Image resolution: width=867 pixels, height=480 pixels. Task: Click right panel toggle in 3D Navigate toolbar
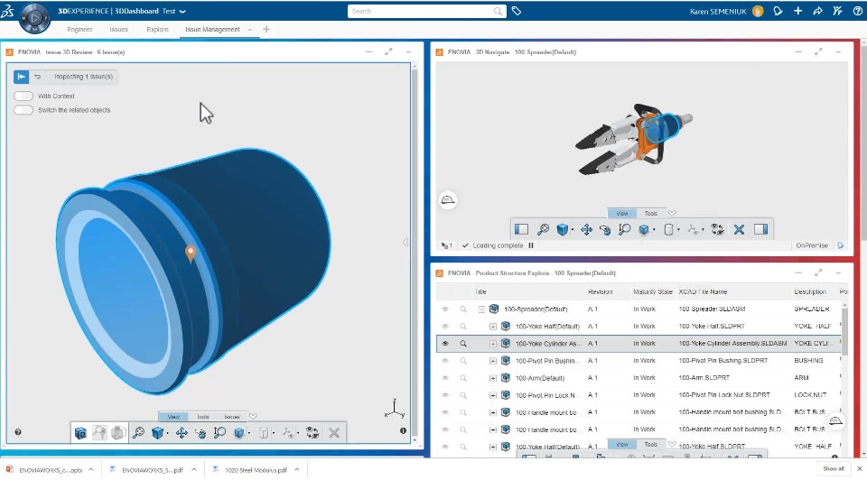tap(760, 229)
